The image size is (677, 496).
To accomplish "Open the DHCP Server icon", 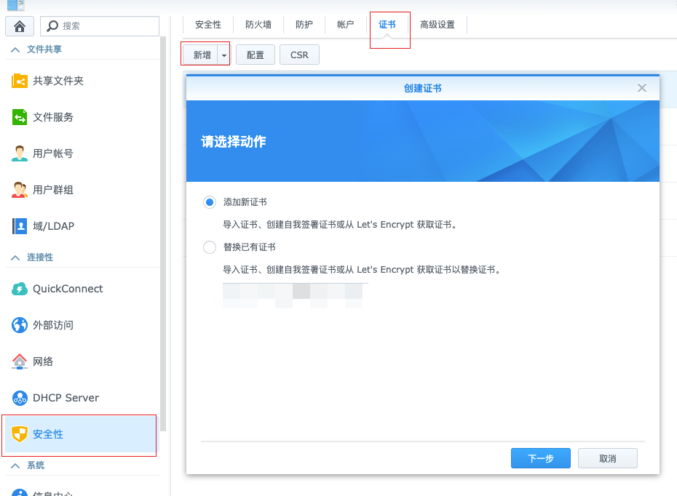I will [20, 398].
